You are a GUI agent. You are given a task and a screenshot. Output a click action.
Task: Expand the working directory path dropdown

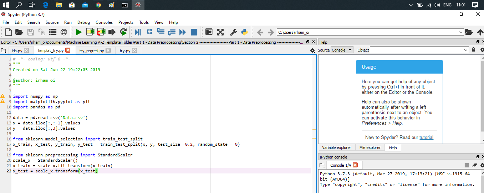(461, 32)
